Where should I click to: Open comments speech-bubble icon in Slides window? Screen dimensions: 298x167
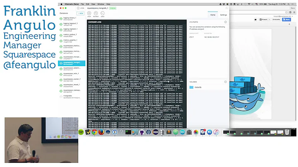255,19
